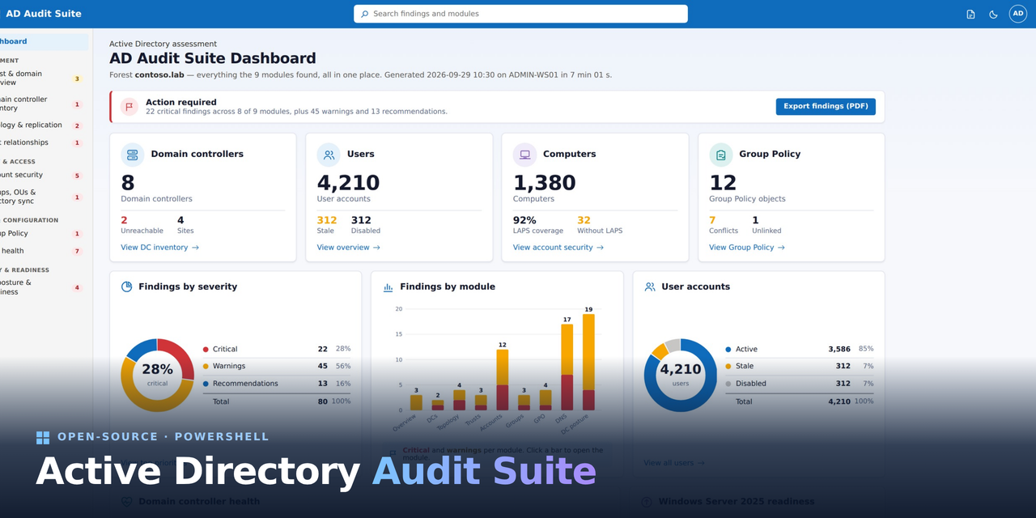
Task: Click the DC posture bar in chart
Action: [588, 362]
